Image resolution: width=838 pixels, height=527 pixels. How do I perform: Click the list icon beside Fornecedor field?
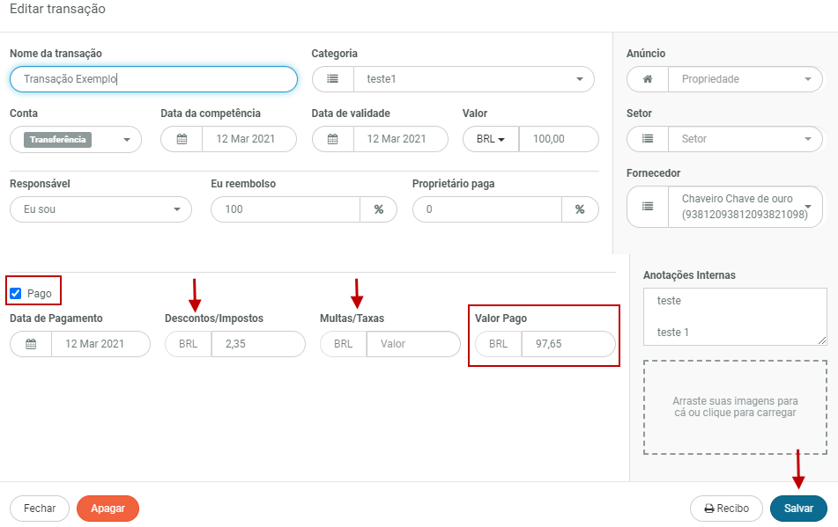(x=648, y=206)
